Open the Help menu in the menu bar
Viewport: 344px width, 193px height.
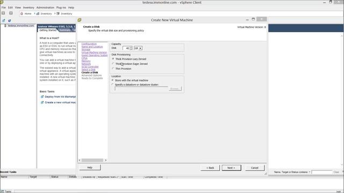coord(71,8)
